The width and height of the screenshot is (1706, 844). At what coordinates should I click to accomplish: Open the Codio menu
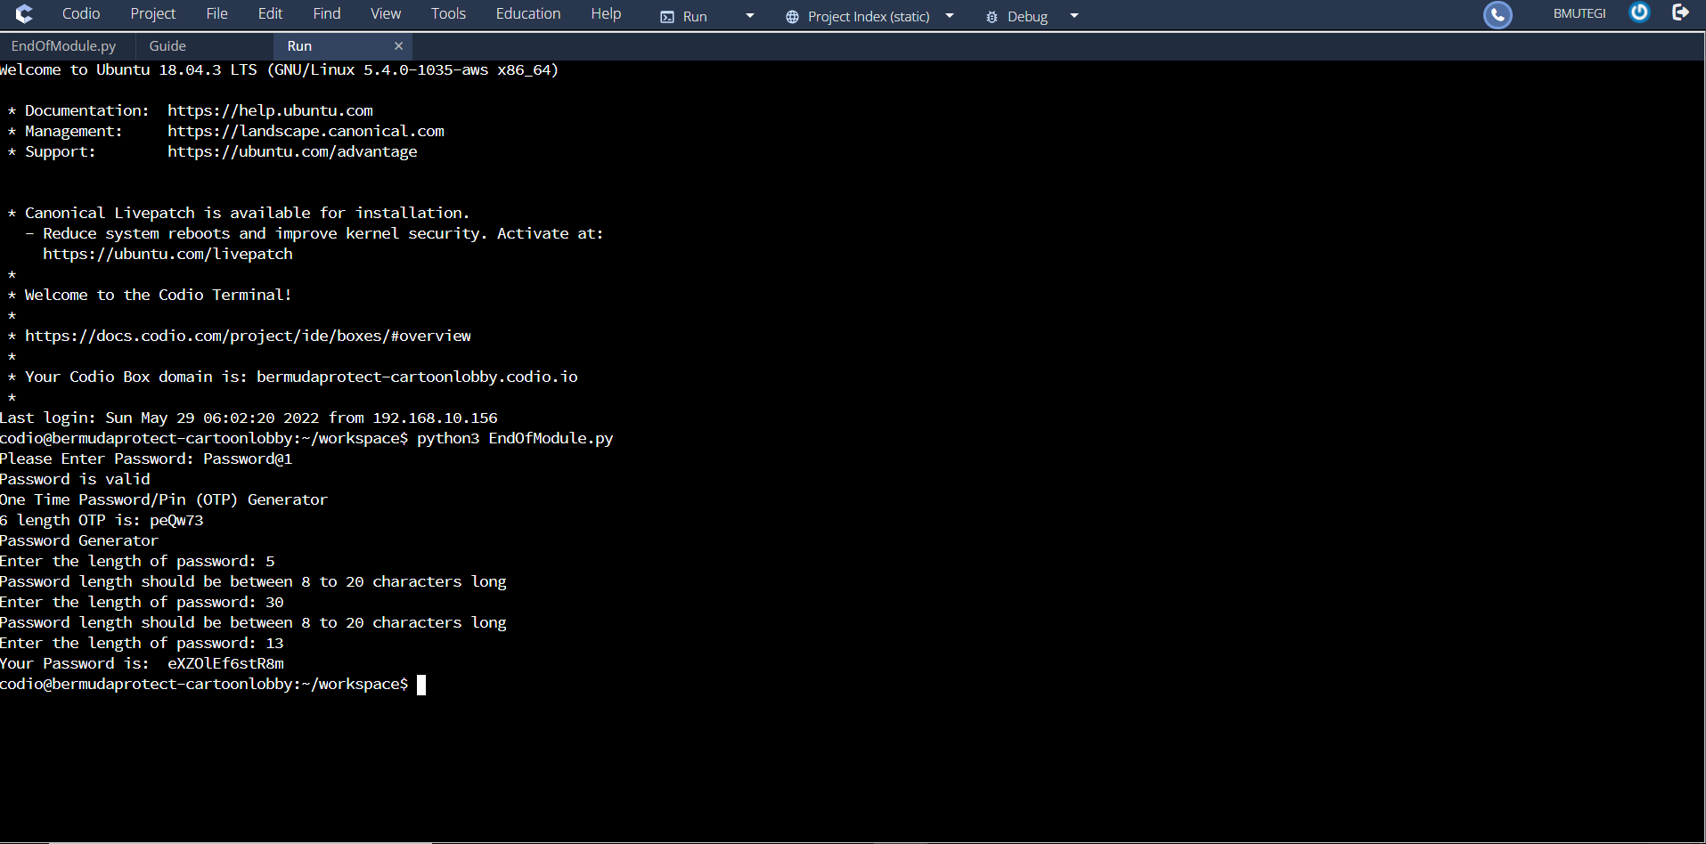81,14
